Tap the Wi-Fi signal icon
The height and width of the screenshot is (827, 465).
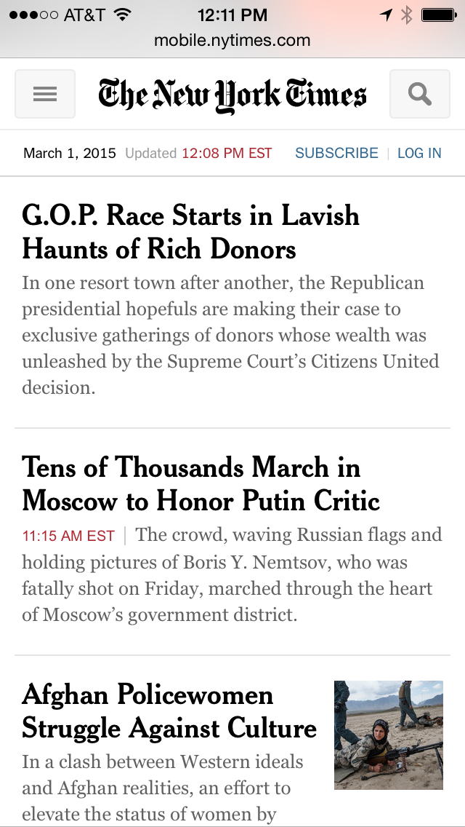[123, 15]
